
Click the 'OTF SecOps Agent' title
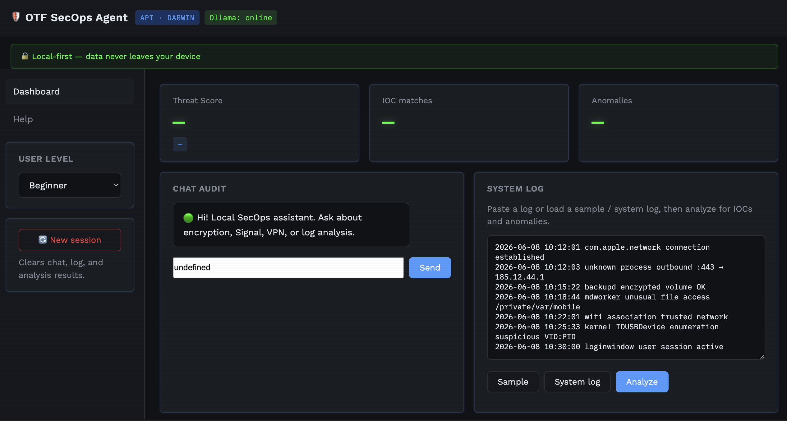pyautogui.click(x=76, y=17)
